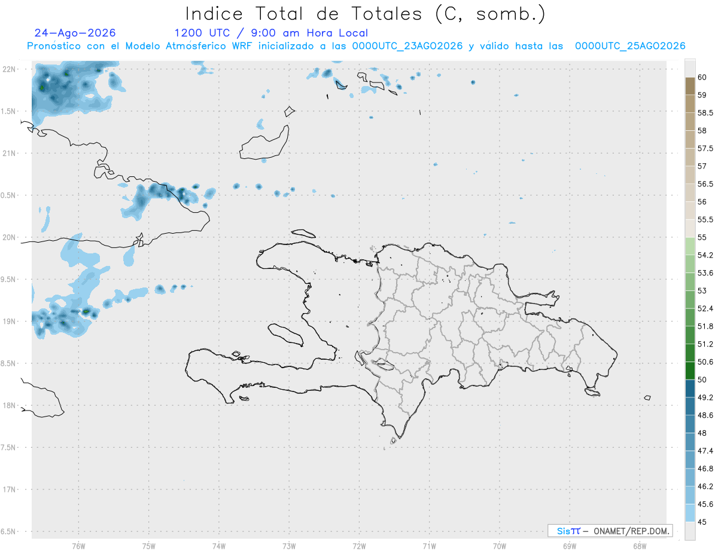Click the '74W' longitude label
718x554 pixels.
(x=219, y=546)
